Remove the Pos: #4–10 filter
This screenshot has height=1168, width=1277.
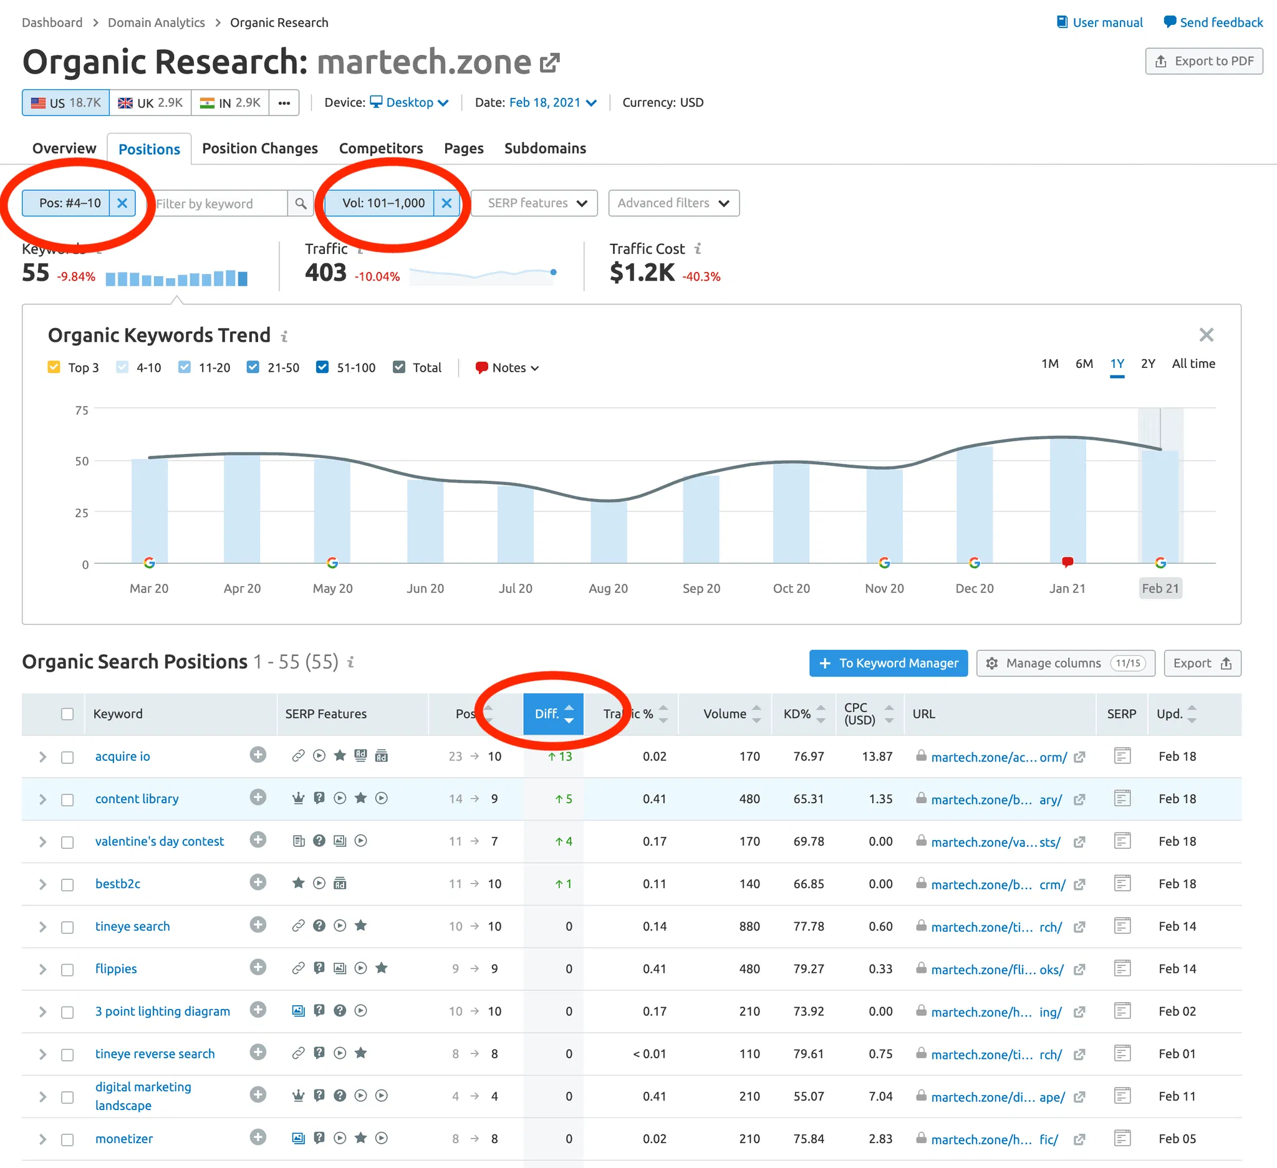coord(122,203)
